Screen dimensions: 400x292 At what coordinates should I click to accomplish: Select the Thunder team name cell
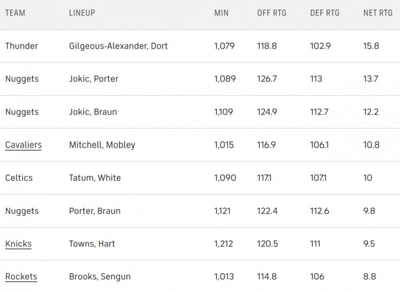coord(22,46)
